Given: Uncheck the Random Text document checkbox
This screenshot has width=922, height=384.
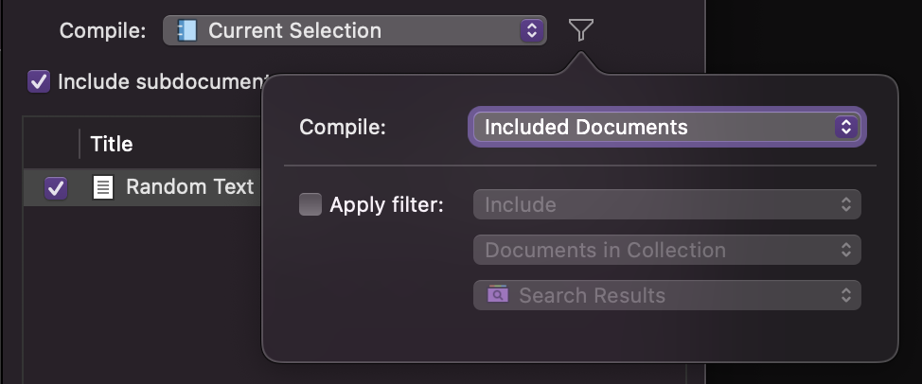Looking at the screenshot, I should 56,188.
